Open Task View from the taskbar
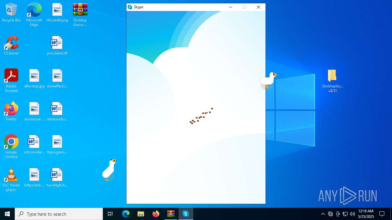392x220 pixels. [x=110, y=214]
